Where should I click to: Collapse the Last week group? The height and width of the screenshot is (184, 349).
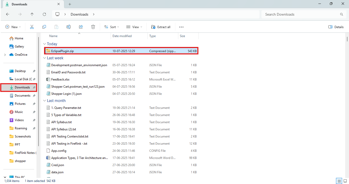[x=45, y=58]
